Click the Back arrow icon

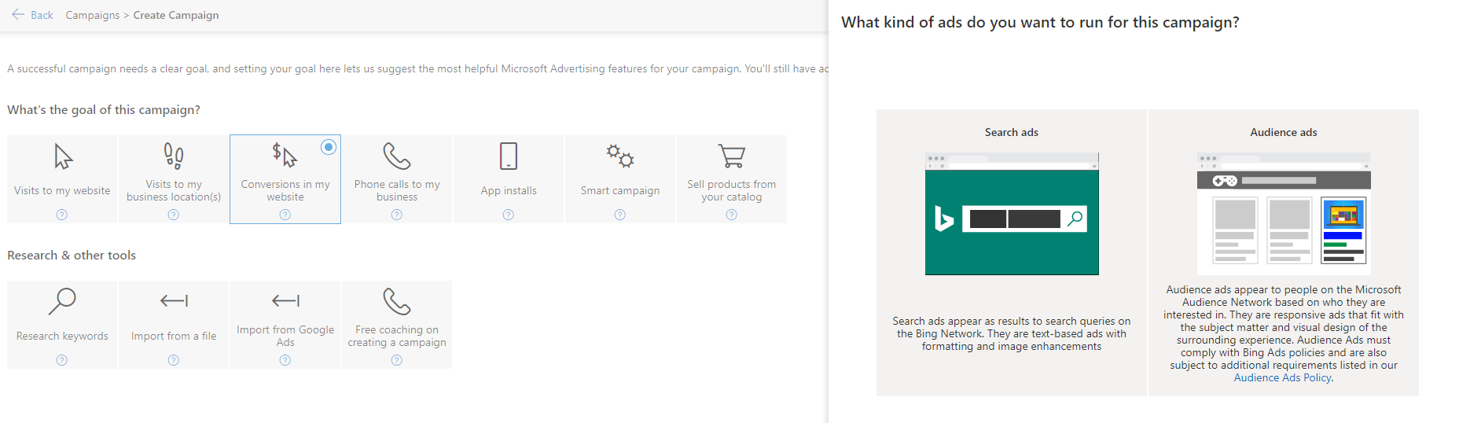click(18, 15)
